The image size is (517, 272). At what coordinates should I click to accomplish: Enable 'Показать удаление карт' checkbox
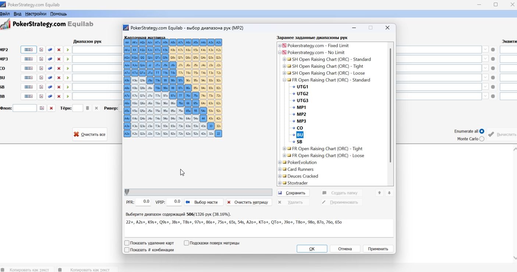click(x=127, y=243)
